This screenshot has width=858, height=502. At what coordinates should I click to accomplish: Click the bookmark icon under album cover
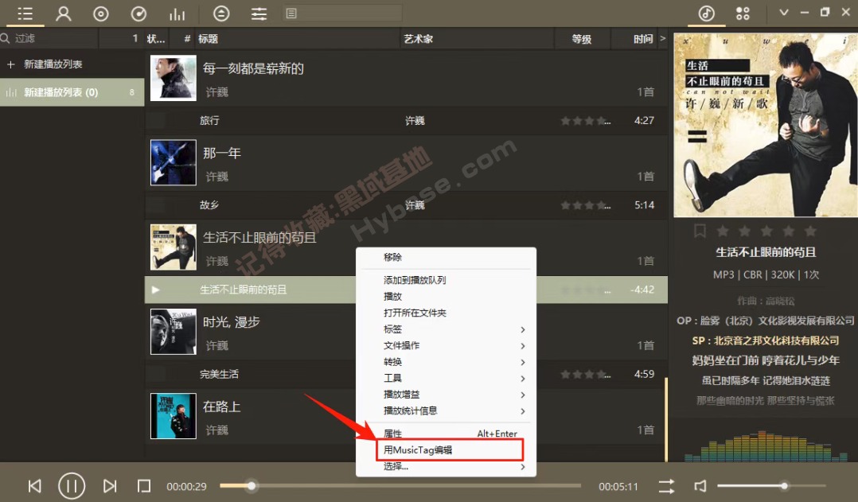[x=700, y=231]
